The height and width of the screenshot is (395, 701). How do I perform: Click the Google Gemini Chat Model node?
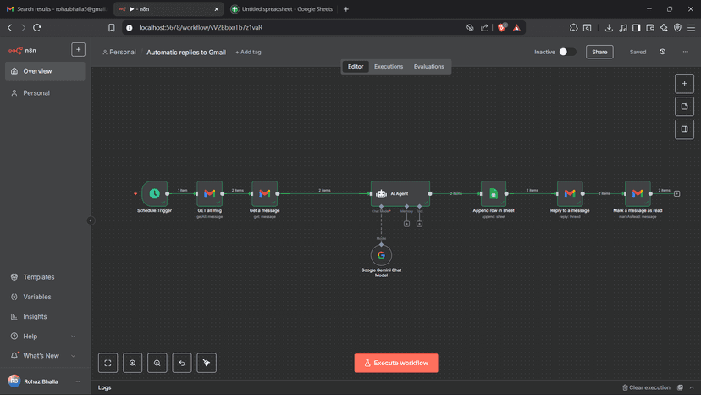click(381, 254)
